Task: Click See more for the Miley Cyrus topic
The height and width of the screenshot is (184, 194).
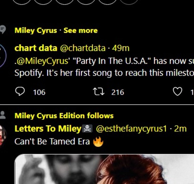Action: tap(81, 31)
